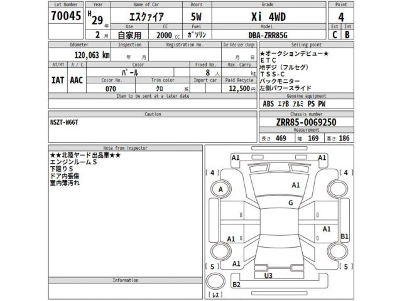Select inspector note 室内薄汚れ
Screen dimensions: 402x301
click(x=65, y=182)
